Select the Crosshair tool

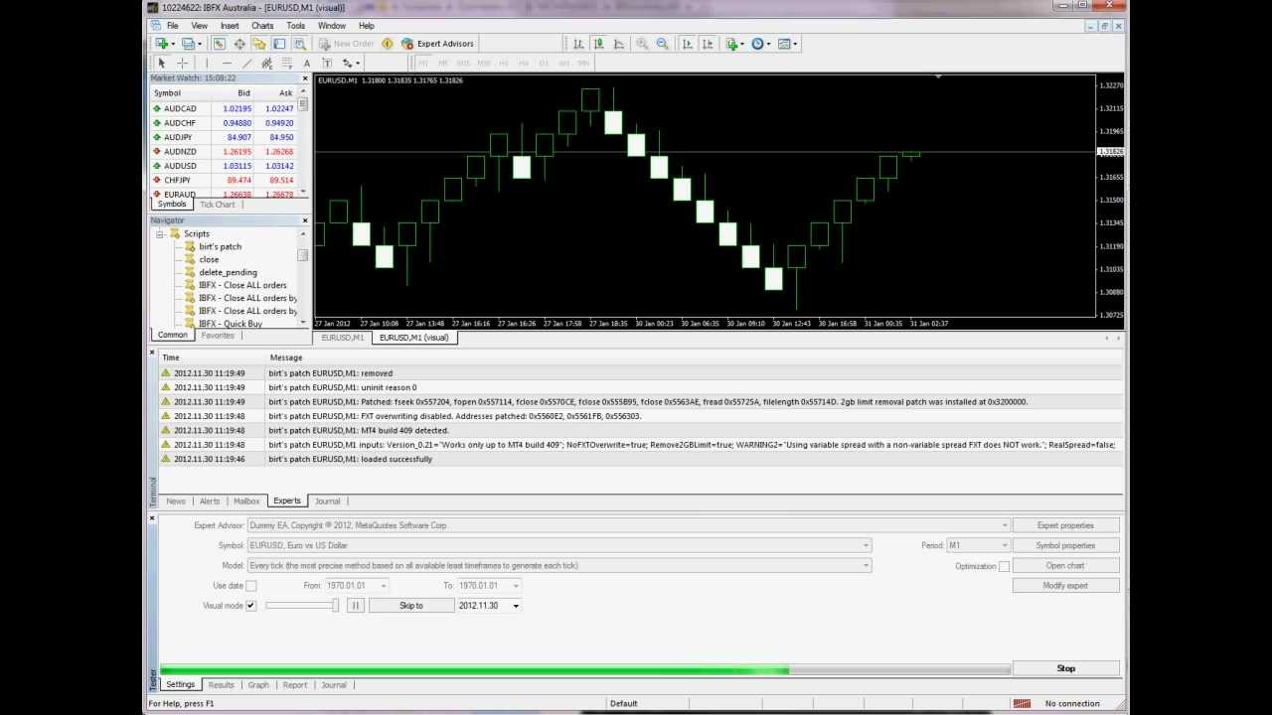coord(182,63)
